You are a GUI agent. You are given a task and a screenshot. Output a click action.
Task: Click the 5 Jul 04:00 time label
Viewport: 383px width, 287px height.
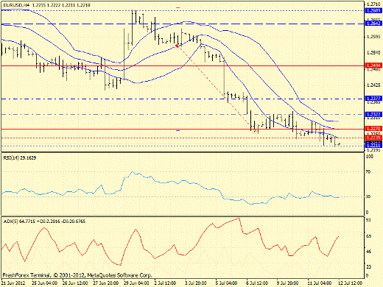pos(226,283)
